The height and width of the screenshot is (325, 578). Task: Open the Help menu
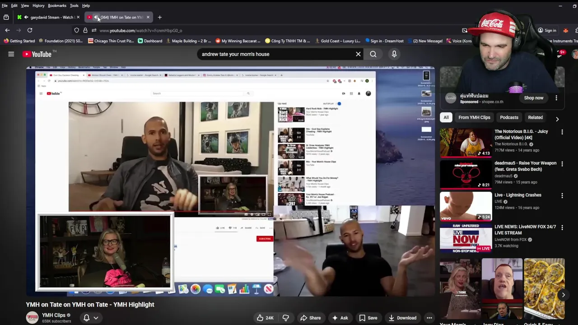pyautogui.click(x=86, y=5)
